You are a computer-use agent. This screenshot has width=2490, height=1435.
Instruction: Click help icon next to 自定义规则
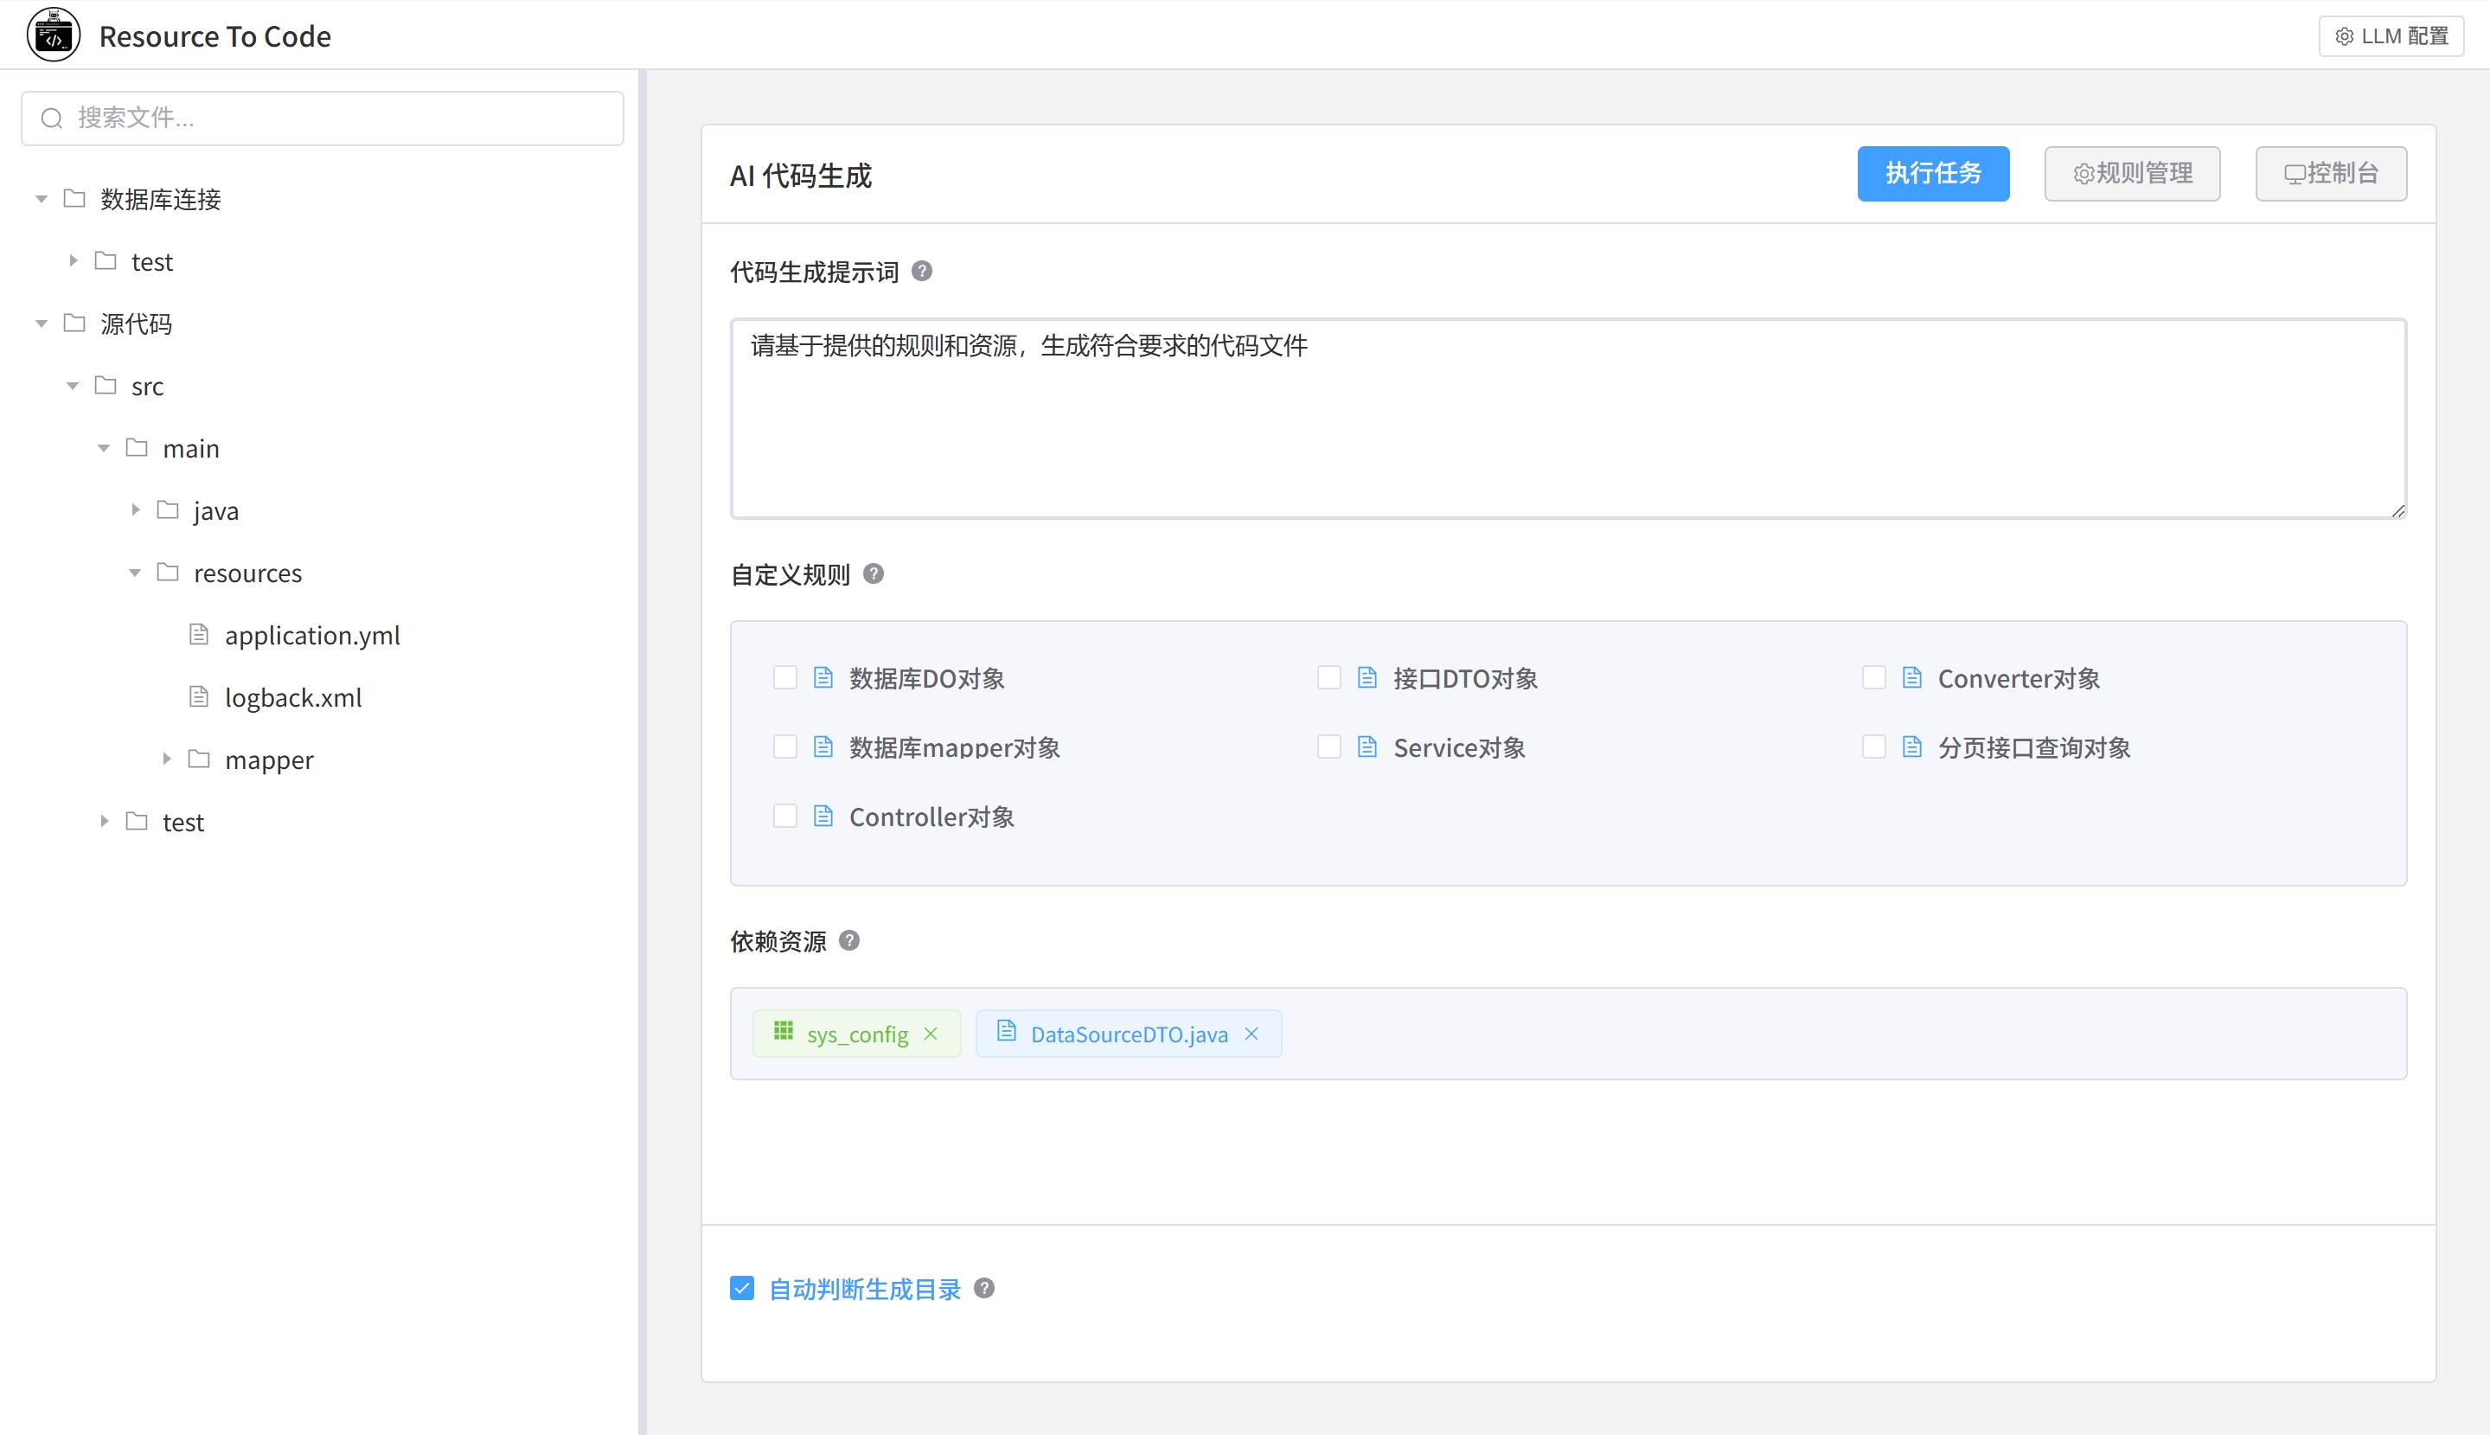click(x=873, y=573)
